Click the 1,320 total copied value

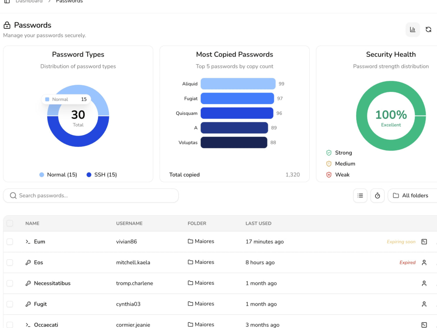tap(293, 174)
